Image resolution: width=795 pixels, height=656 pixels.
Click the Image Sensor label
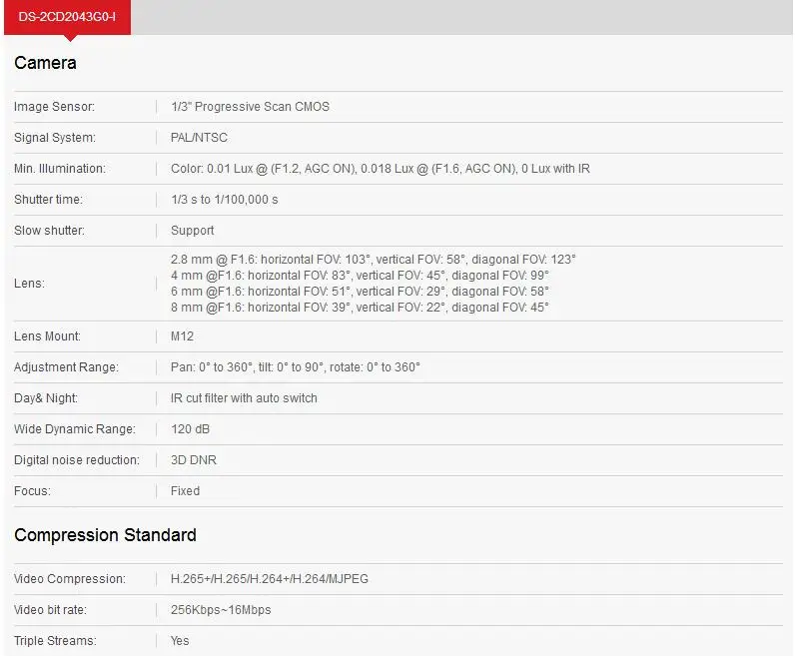coord(54,107)
